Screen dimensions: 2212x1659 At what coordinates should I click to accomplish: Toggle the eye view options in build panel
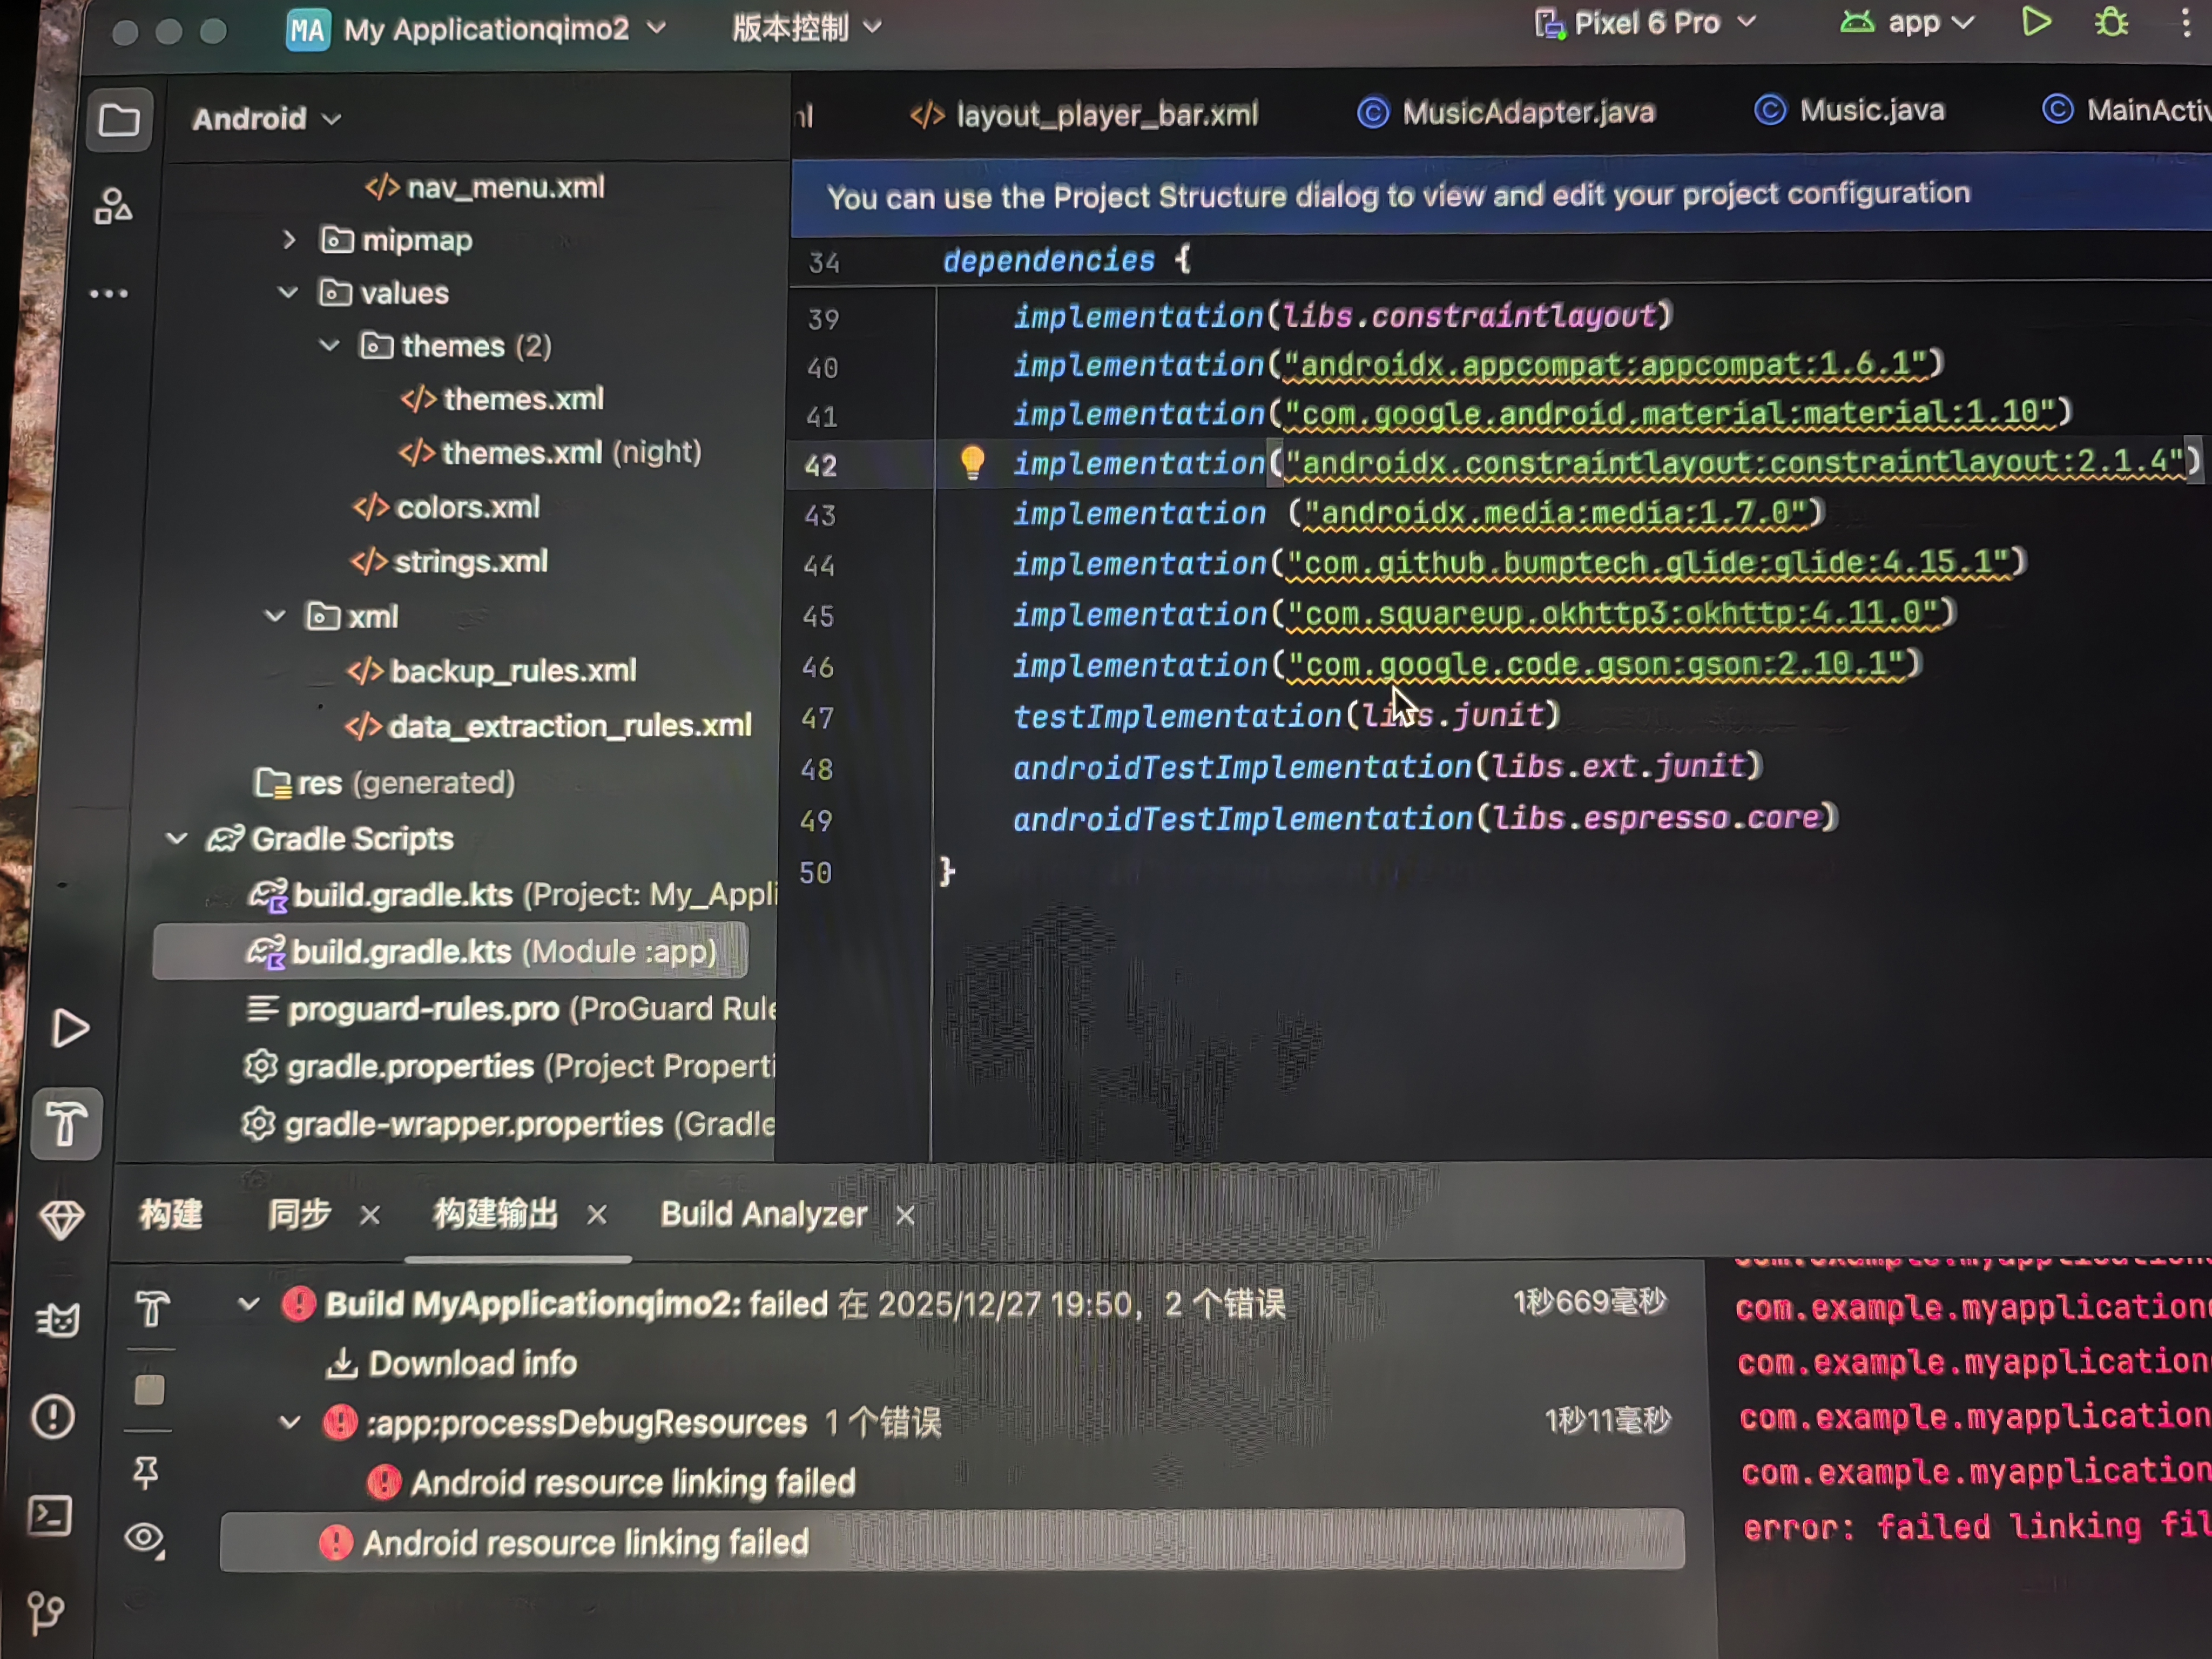[x=144, y=1538]
